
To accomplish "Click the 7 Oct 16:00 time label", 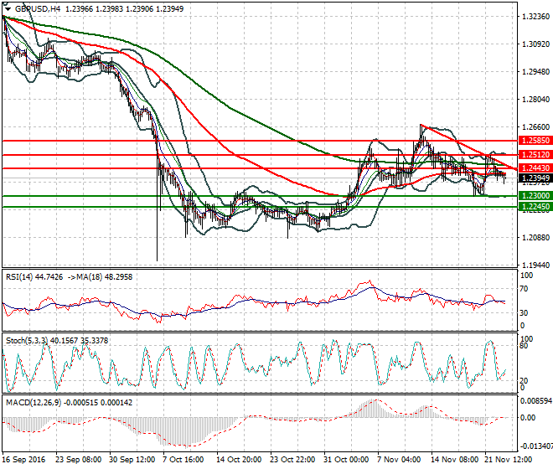I will [183, 460].
